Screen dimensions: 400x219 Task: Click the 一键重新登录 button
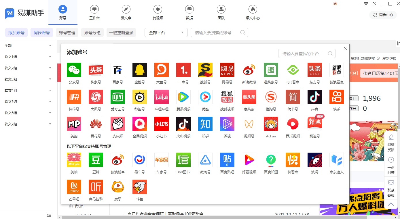point(121,32)
